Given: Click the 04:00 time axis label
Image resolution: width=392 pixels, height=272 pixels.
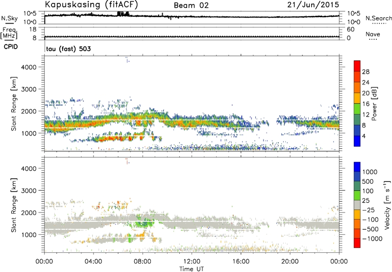Looking at the screenshot, I should (x=94, y=262).
